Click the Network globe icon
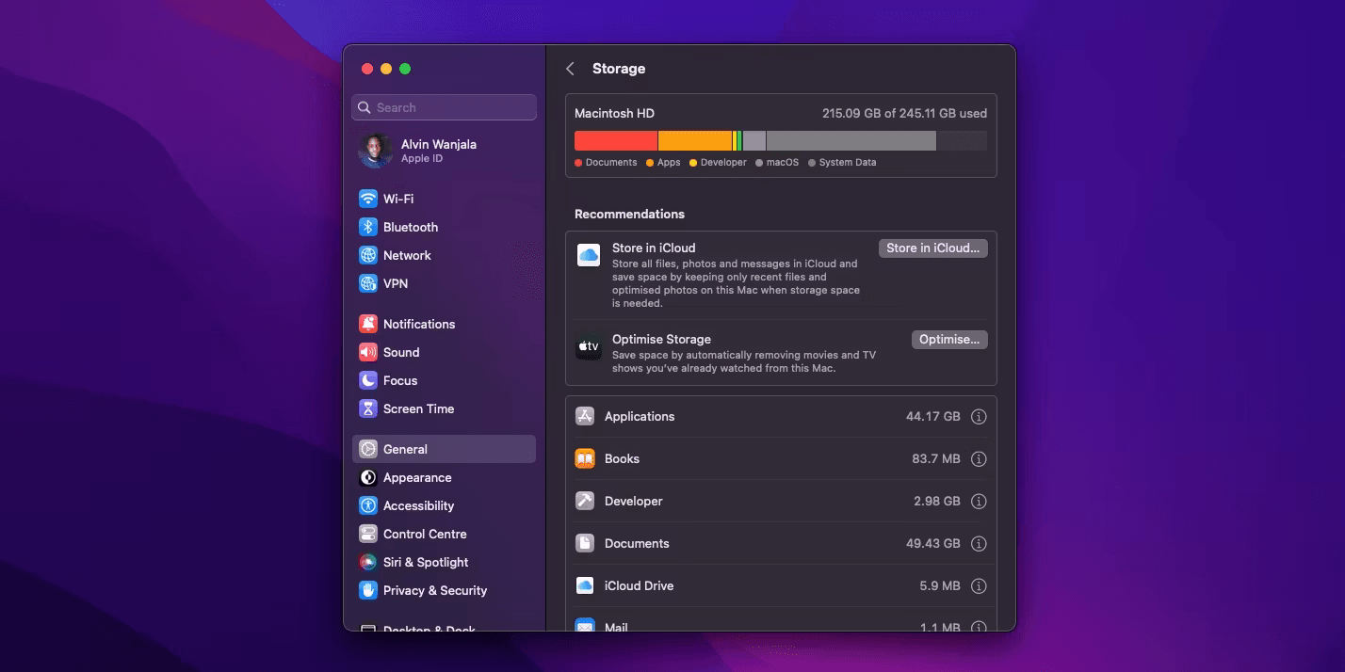Viewport: 1345px width, 672px height. [x=368, y=255]
